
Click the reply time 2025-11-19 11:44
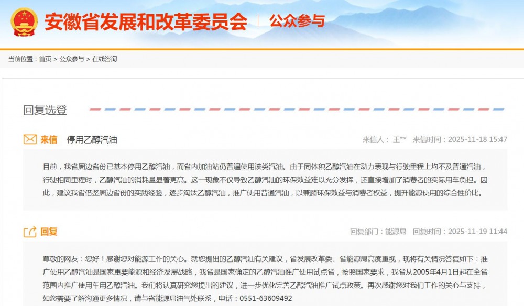[477, 232]
